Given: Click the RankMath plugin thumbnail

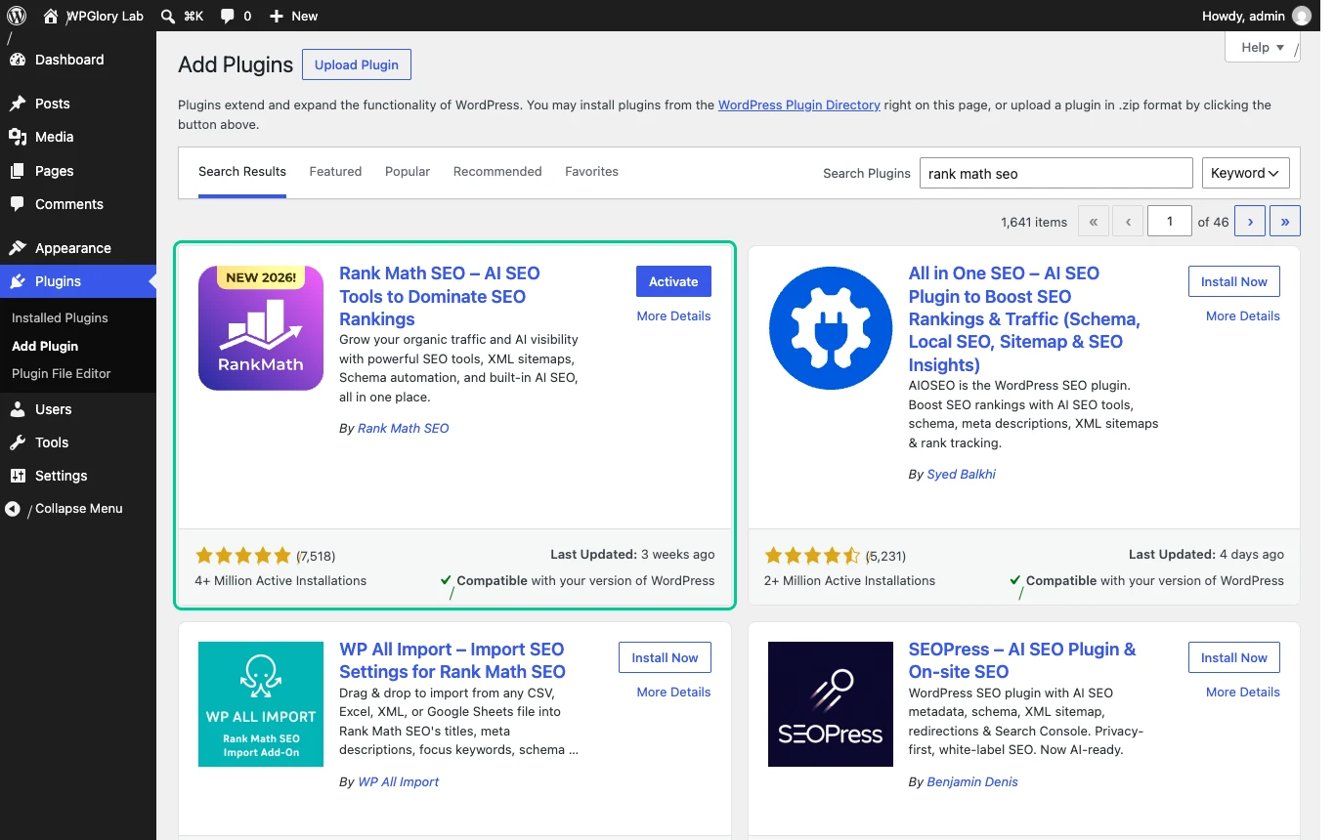Looking at the screenshot, I should coord(261,328).
